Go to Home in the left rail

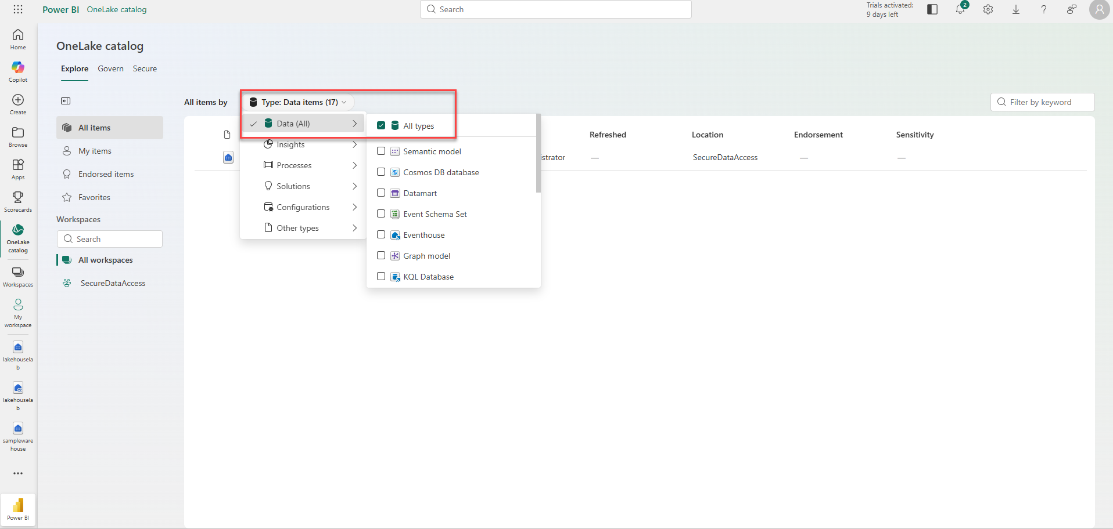pyautogui.click(x=18, y=39)
